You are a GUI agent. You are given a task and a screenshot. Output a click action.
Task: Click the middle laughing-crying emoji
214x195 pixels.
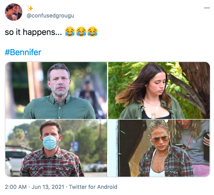click(x=81, y=32)
